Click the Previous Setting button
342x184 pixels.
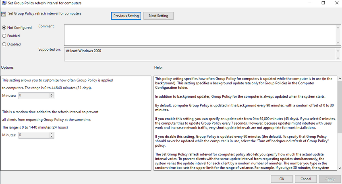click(126, 16)
